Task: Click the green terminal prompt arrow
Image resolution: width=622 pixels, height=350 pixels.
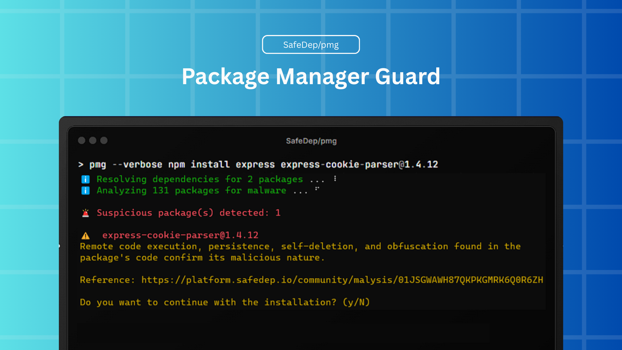Action: pos(81,164)
